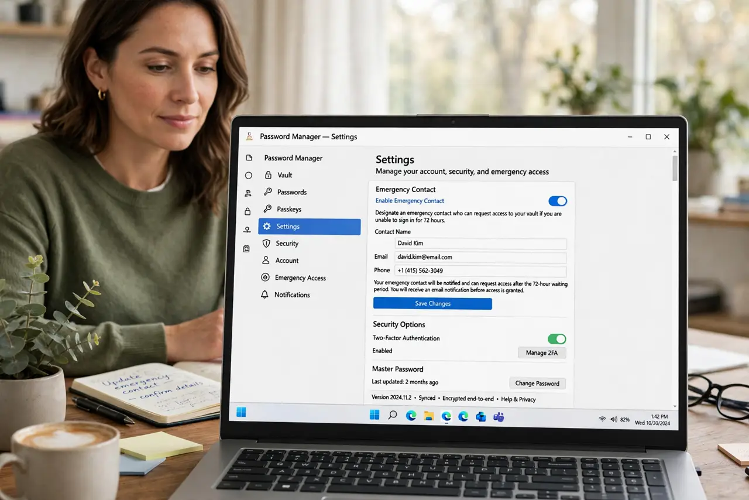Click the scrollbar down arrow in the settings pane
Screen dimensions: 749x500
[x=674, y=406]
